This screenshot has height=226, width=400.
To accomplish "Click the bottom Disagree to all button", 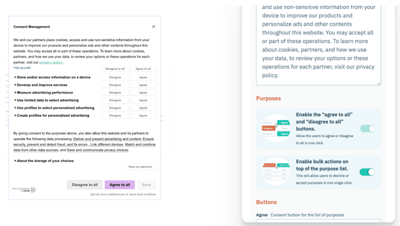I will [85, 185].
